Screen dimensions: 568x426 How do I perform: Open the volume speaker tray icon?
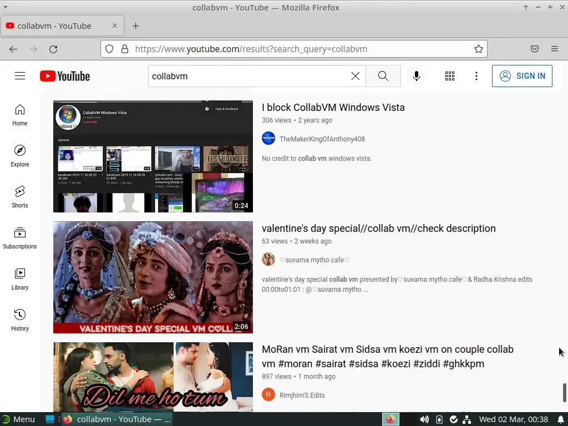point(424,419)
